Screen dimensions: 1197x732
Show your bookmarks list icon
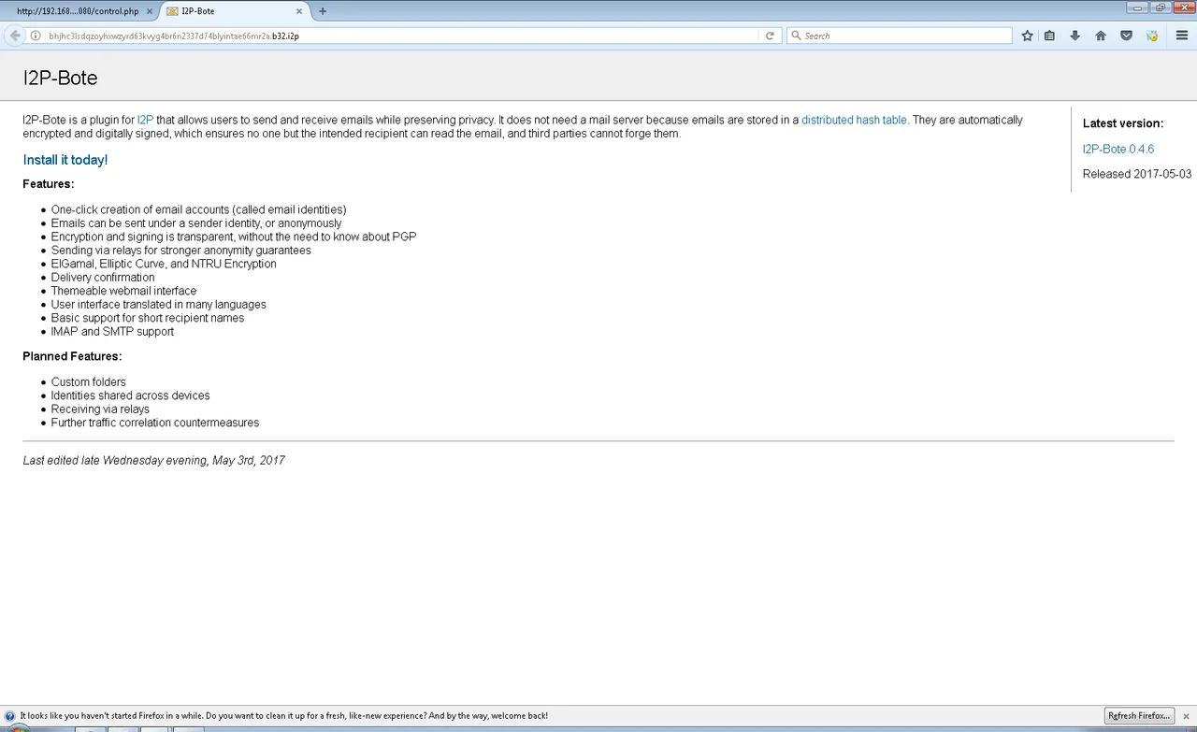(x=1049, y=36)
